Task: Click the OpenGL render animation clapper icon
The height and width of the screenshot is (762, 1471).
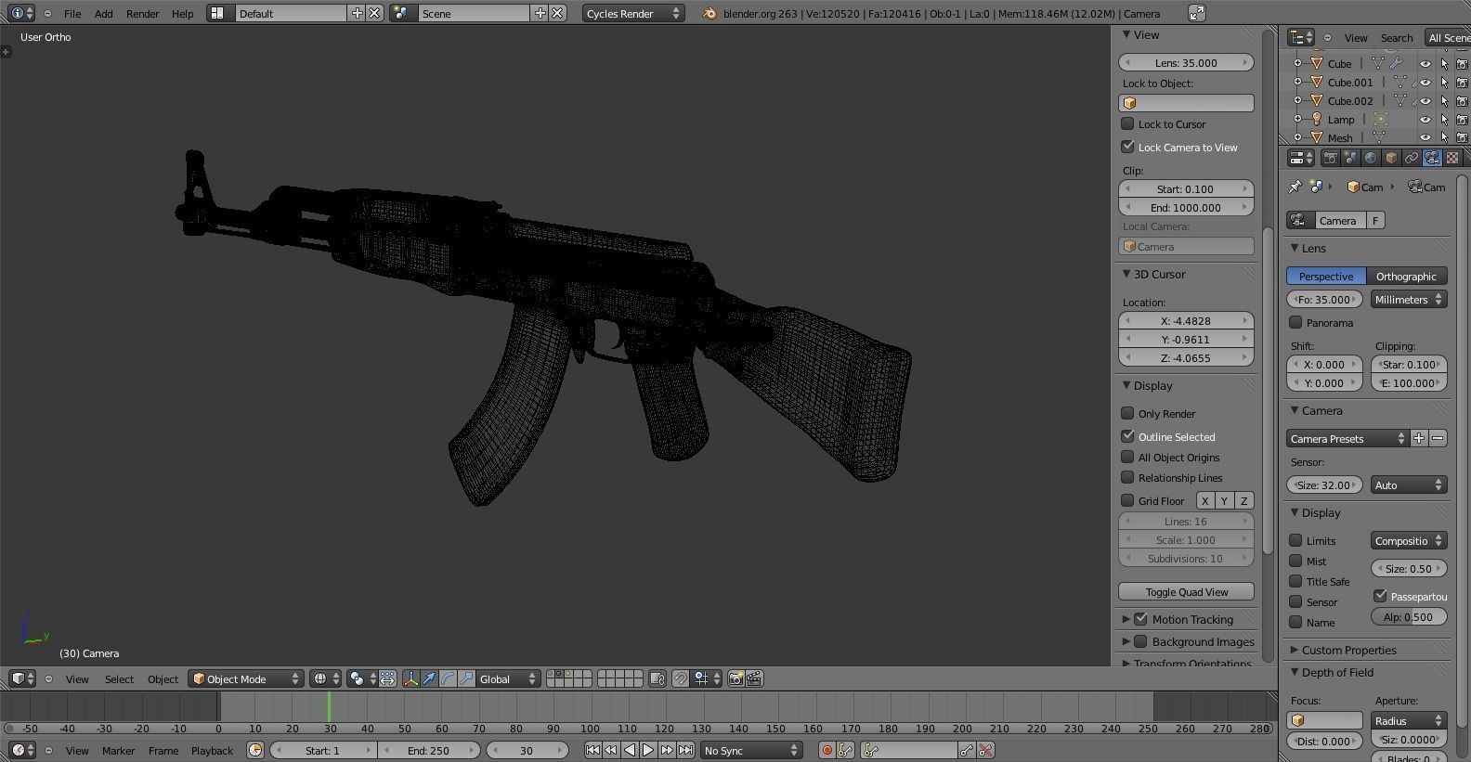Action: click(x=754, y=678)
